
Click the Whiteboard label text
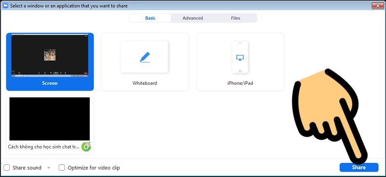pos(145,83)
